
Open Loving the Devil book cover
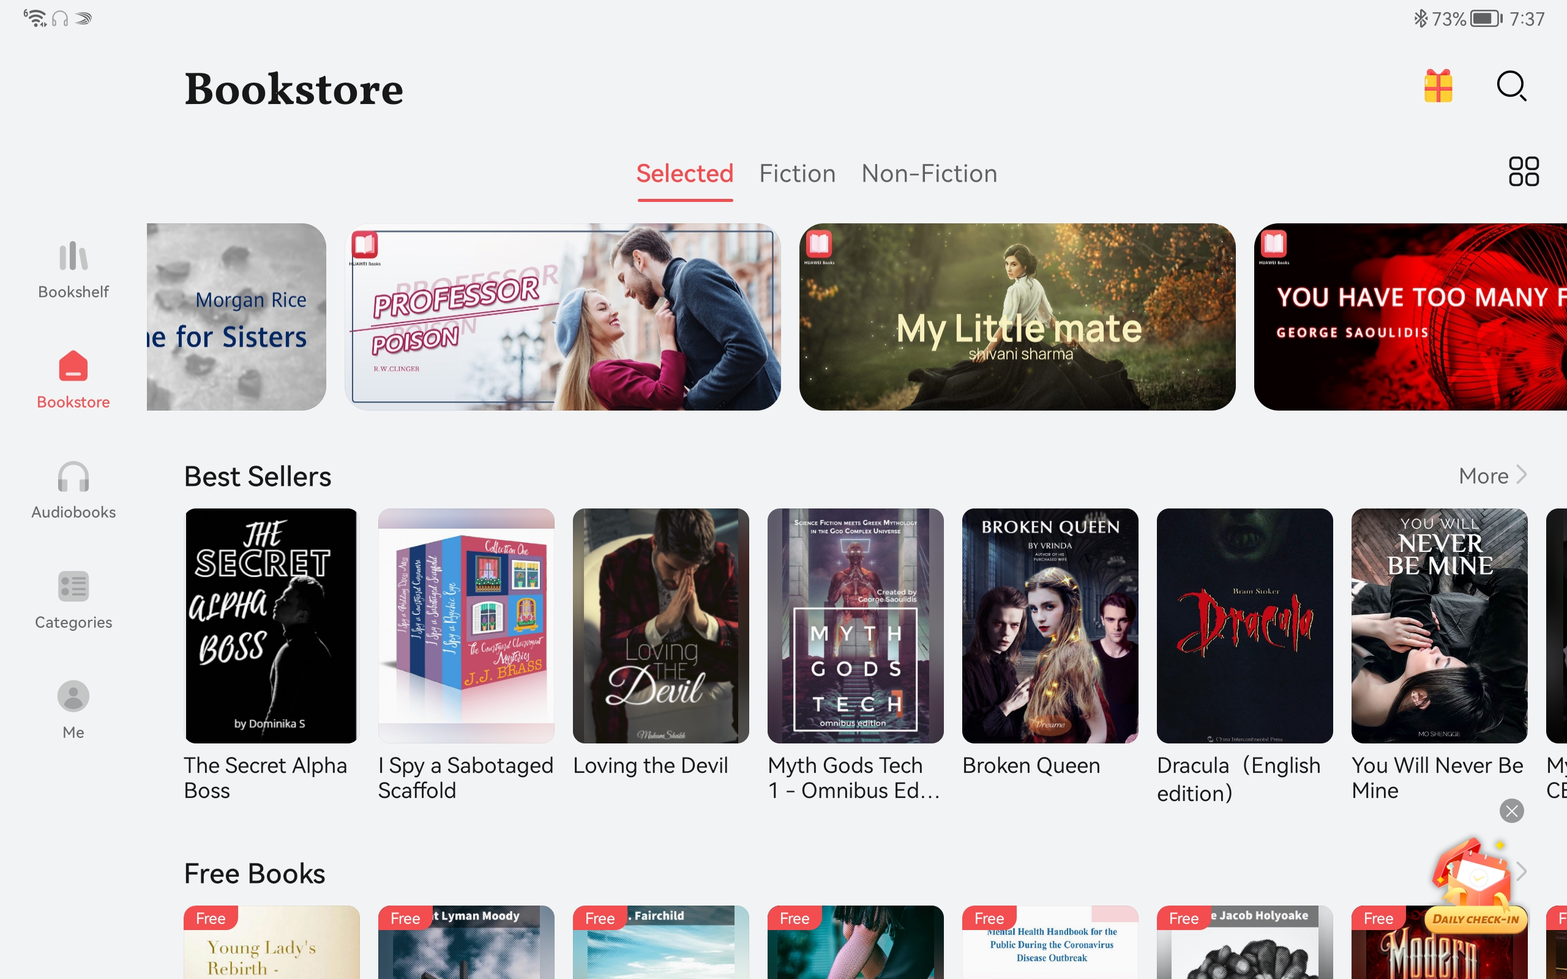point(660,625)
